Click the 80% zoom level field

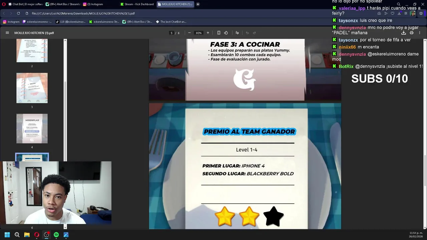(x=199, y=33)
